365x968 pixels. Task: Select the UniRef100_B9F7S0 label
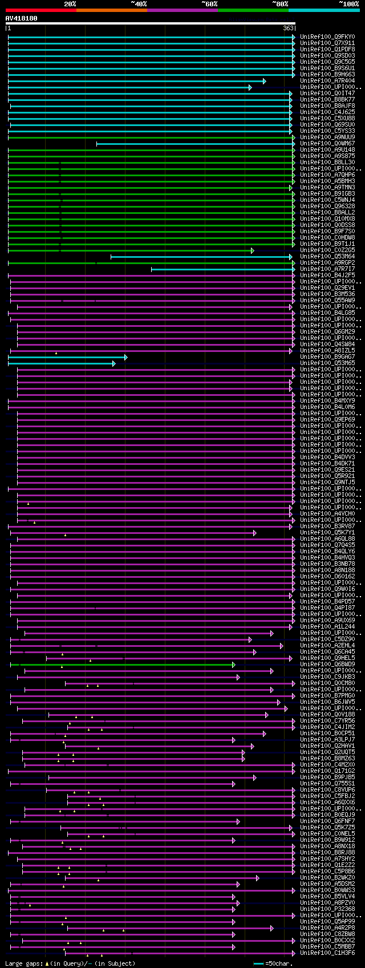[327, 231]
